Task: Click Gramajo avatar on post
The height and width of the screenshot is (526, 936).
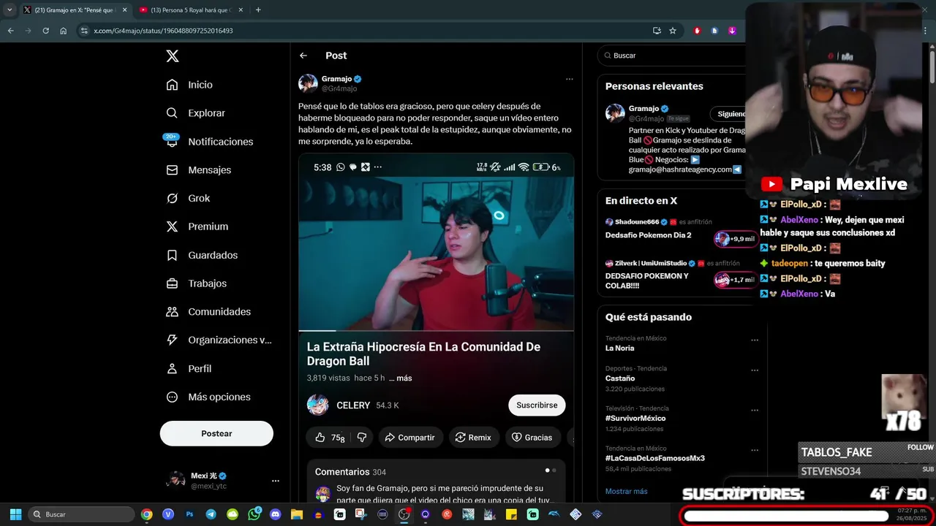Action: click(x=308, y=83)
